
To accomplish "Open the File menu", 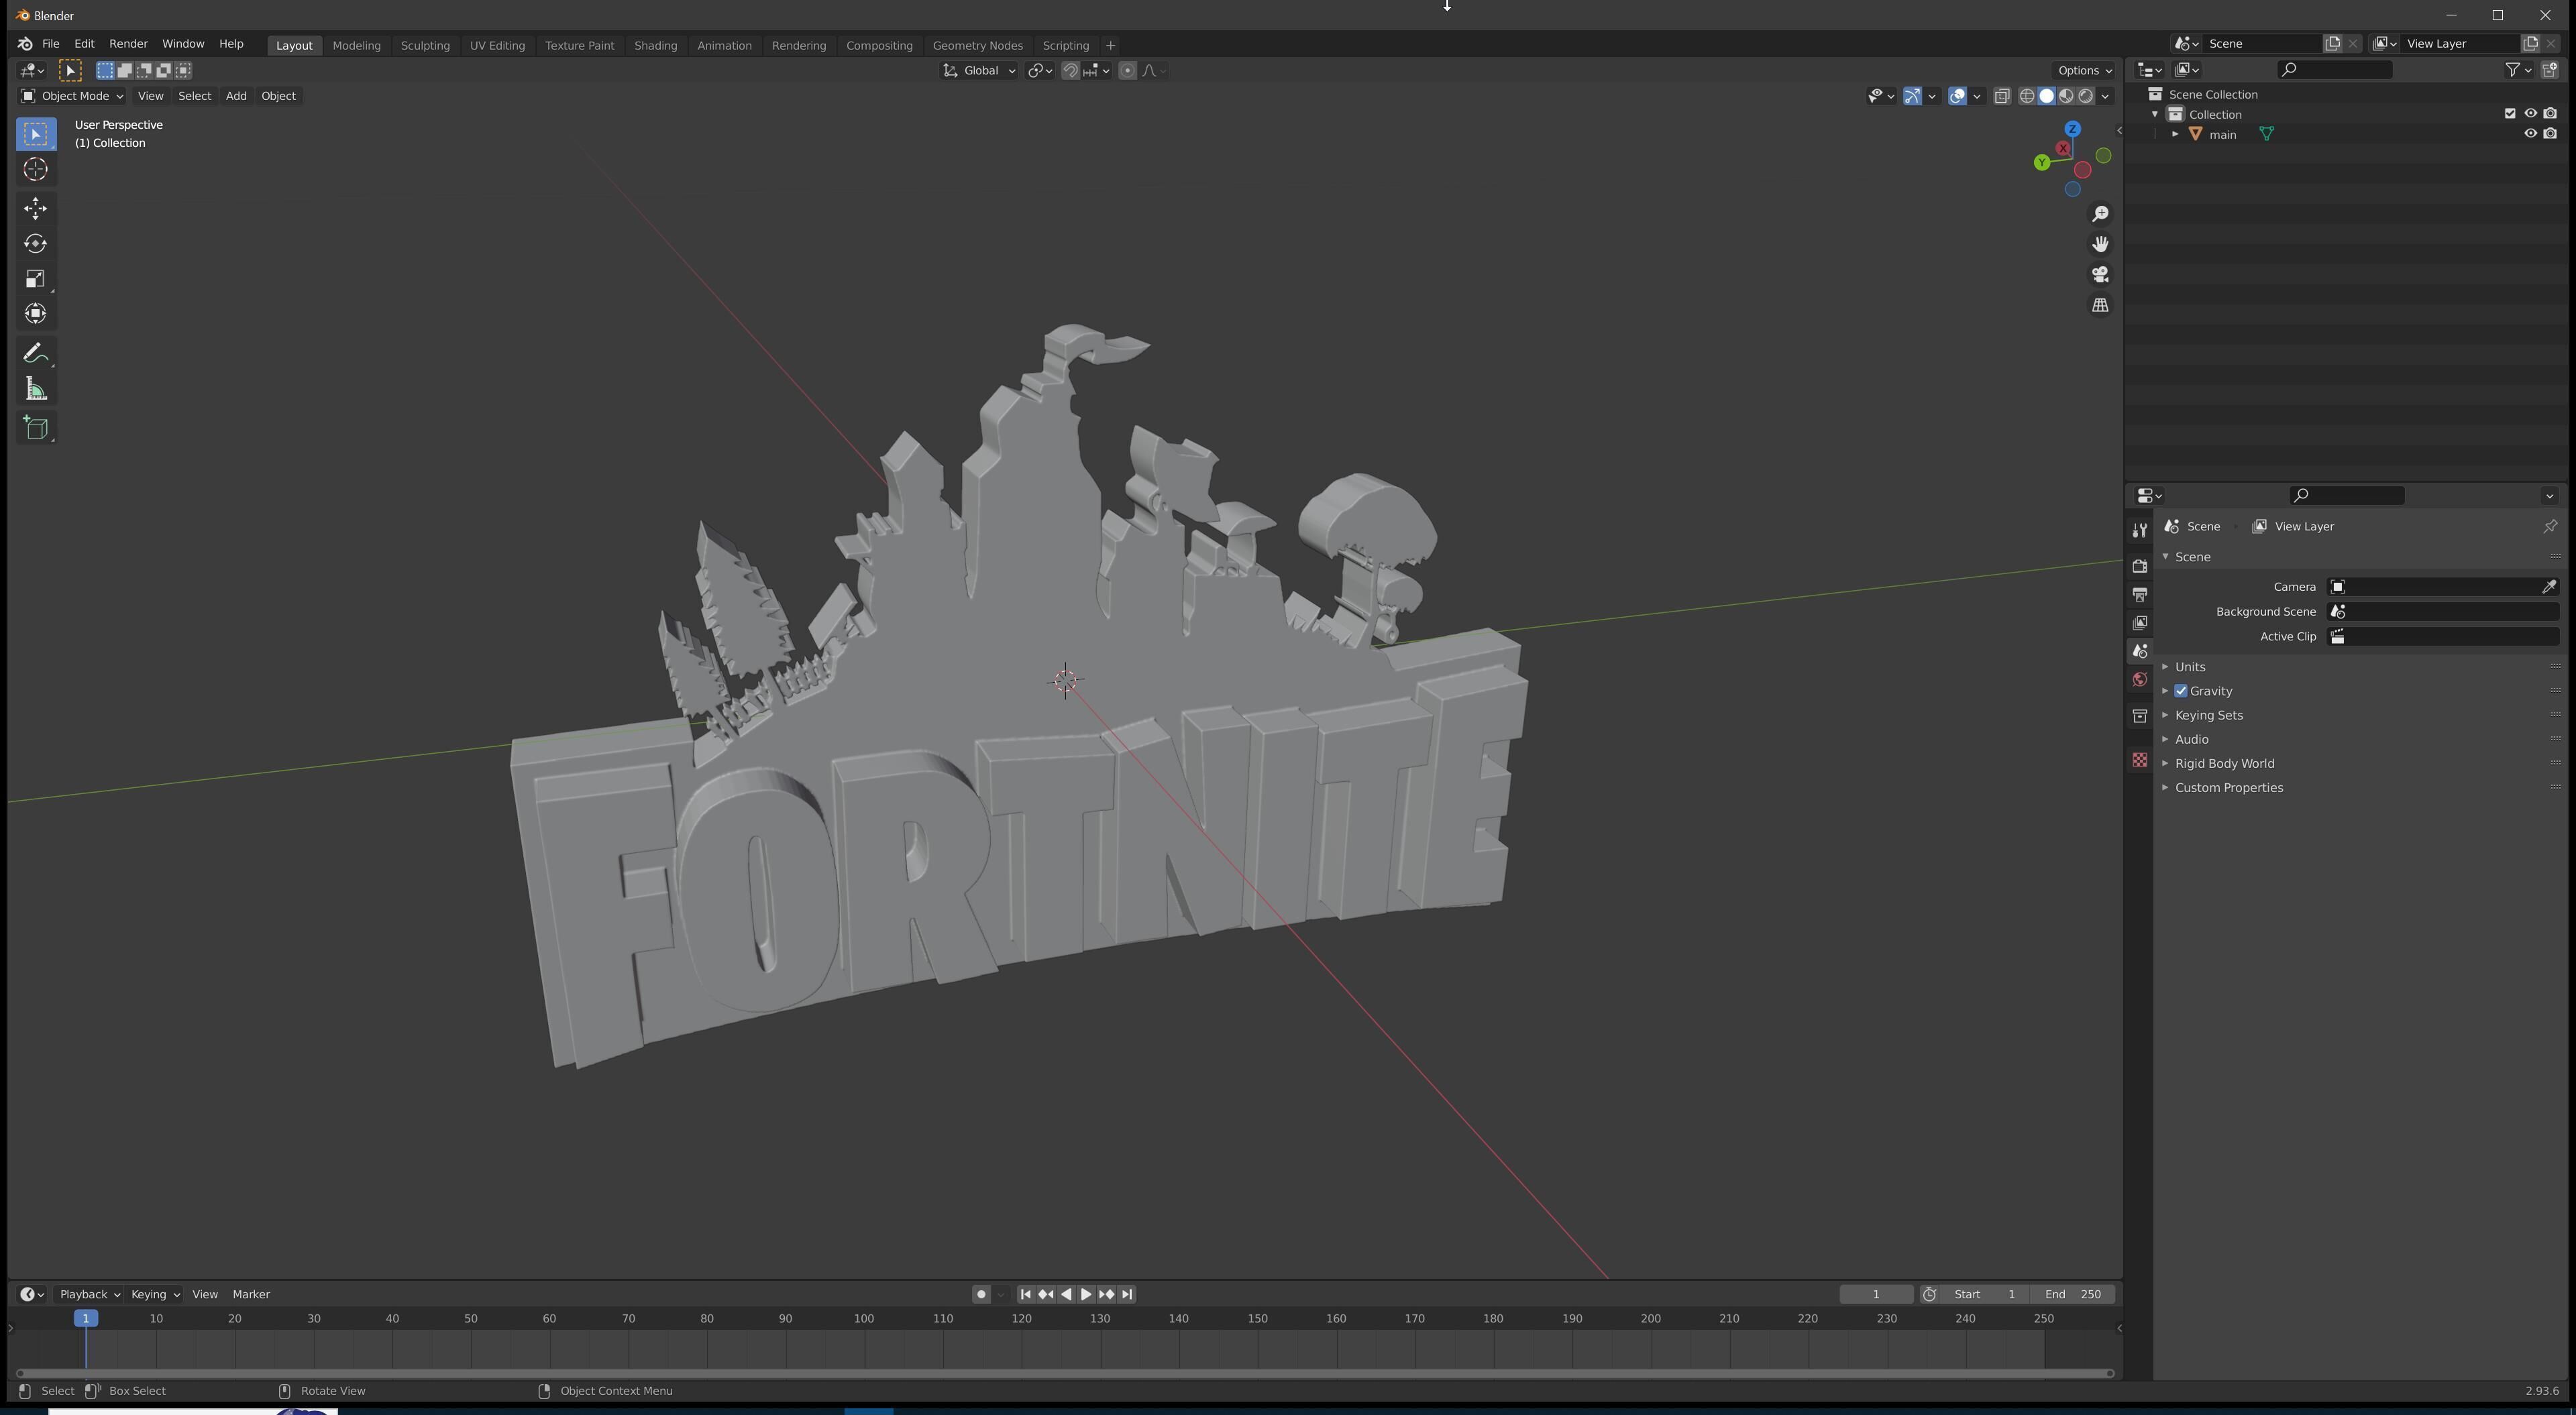I will point(50,44).
